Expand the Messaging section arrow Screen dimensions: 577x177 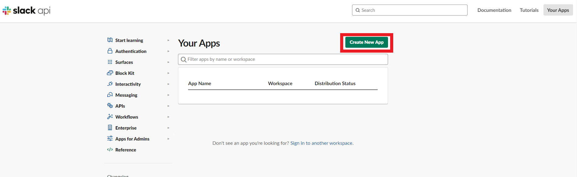point(168,95)
